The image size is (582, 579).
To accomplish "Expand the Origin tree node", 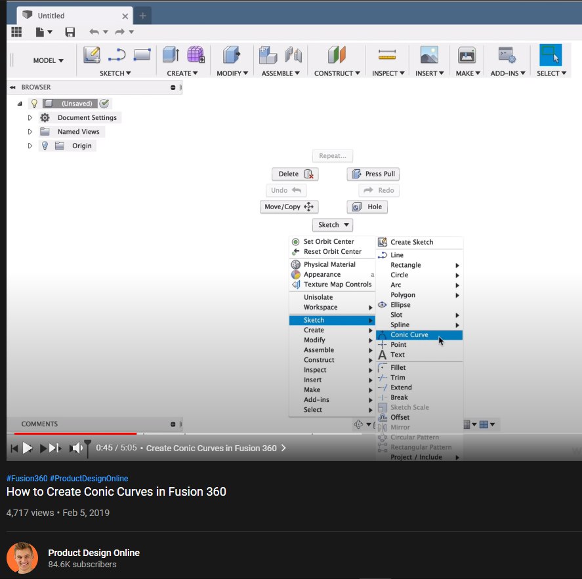I will pos(30,146).
